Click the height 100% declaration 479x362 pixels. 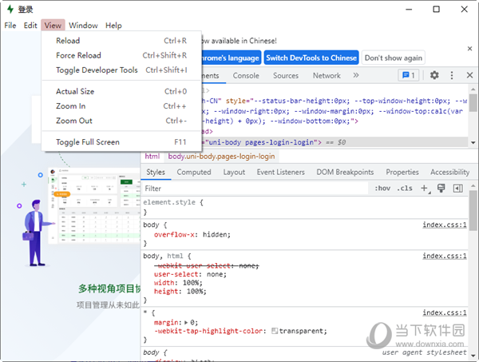coord(180,292)
